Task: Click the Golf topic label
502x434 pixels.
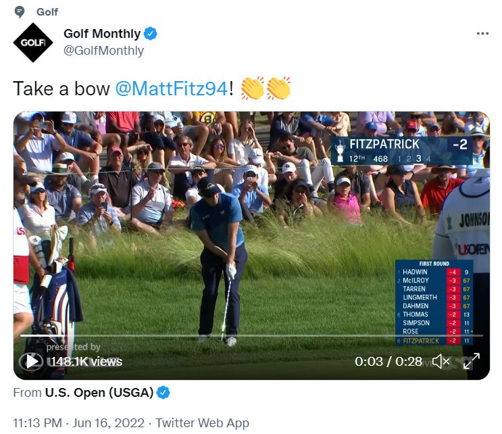Action: (47, 11)
